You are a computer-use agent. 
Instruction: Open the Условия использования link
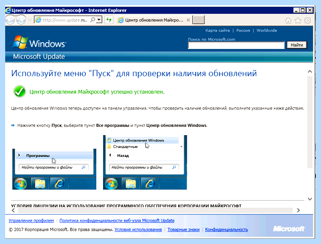pos(138,230)
